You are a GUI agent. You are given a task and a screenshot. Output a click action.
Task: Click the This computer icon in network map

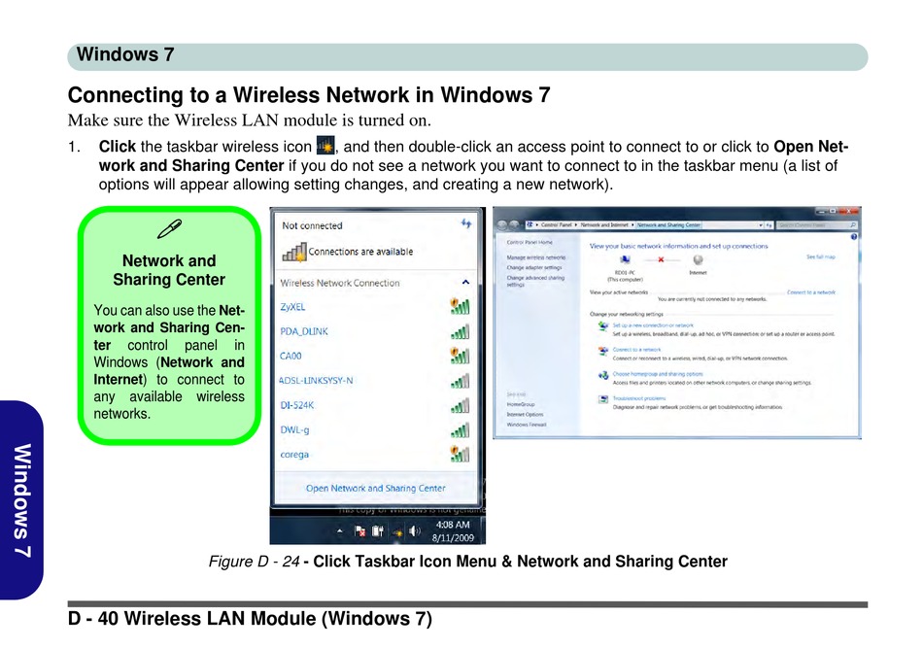625,259
